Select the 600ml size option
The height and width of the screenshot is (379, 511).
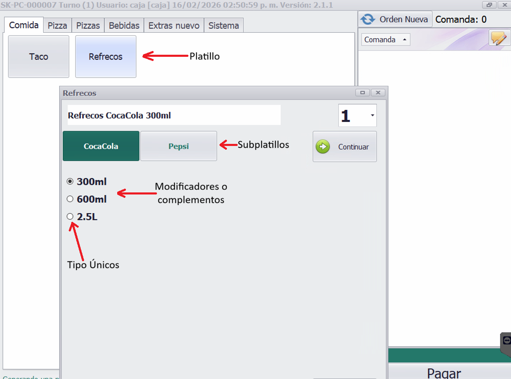click(x=70, y=199)
